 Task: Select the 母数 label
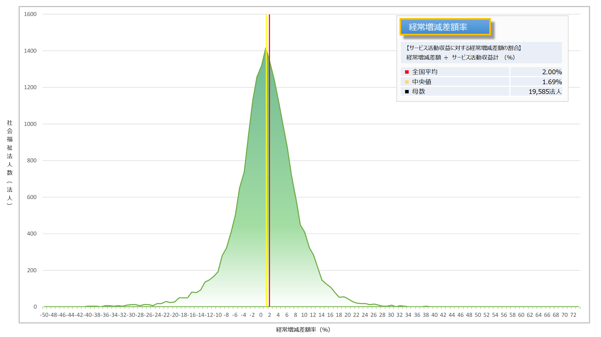(418, 92)
